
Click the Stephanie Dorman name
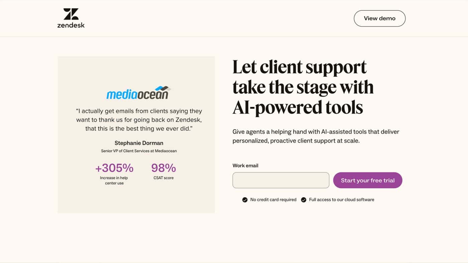(139, 143)
